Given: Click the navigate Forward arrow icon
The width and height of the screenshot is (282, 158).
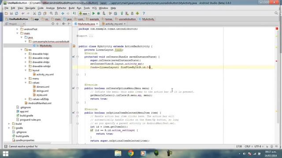Looking at the screenshot, I should point(68,14).
